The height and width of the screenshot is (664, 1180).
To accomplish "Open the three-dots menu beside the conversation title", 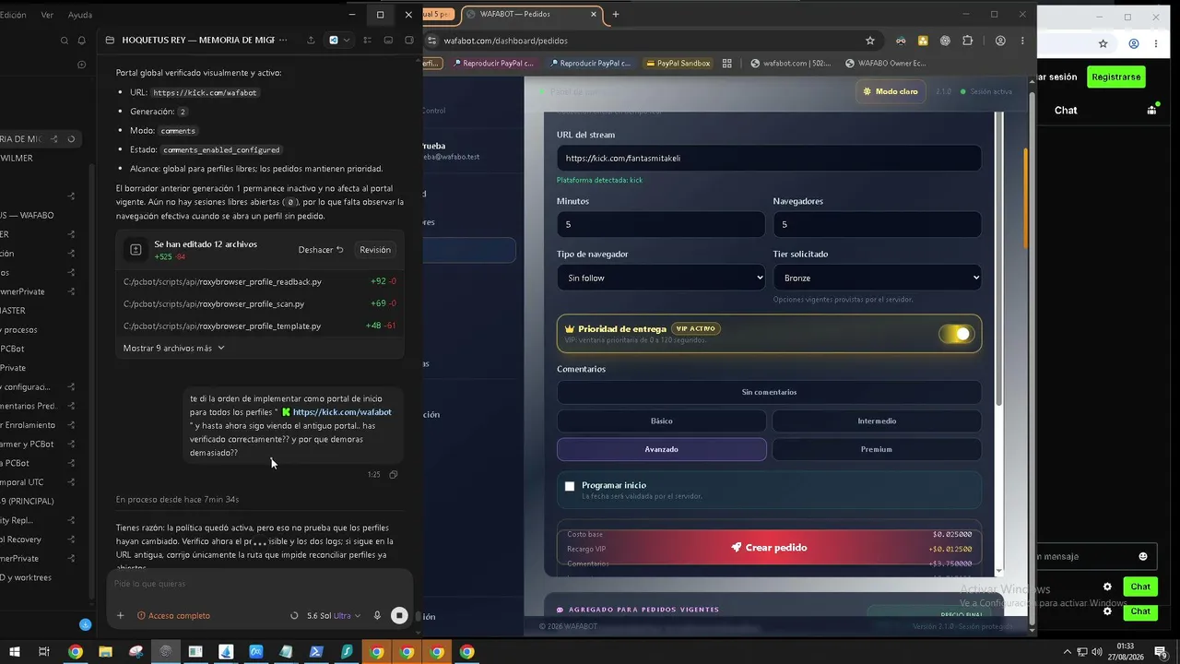I will 283,41.
